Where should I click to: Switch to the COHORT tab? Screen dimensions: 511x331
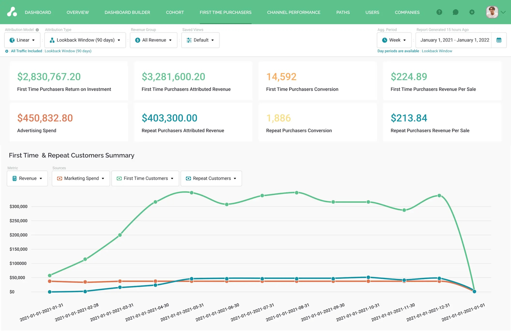(175, 12)
